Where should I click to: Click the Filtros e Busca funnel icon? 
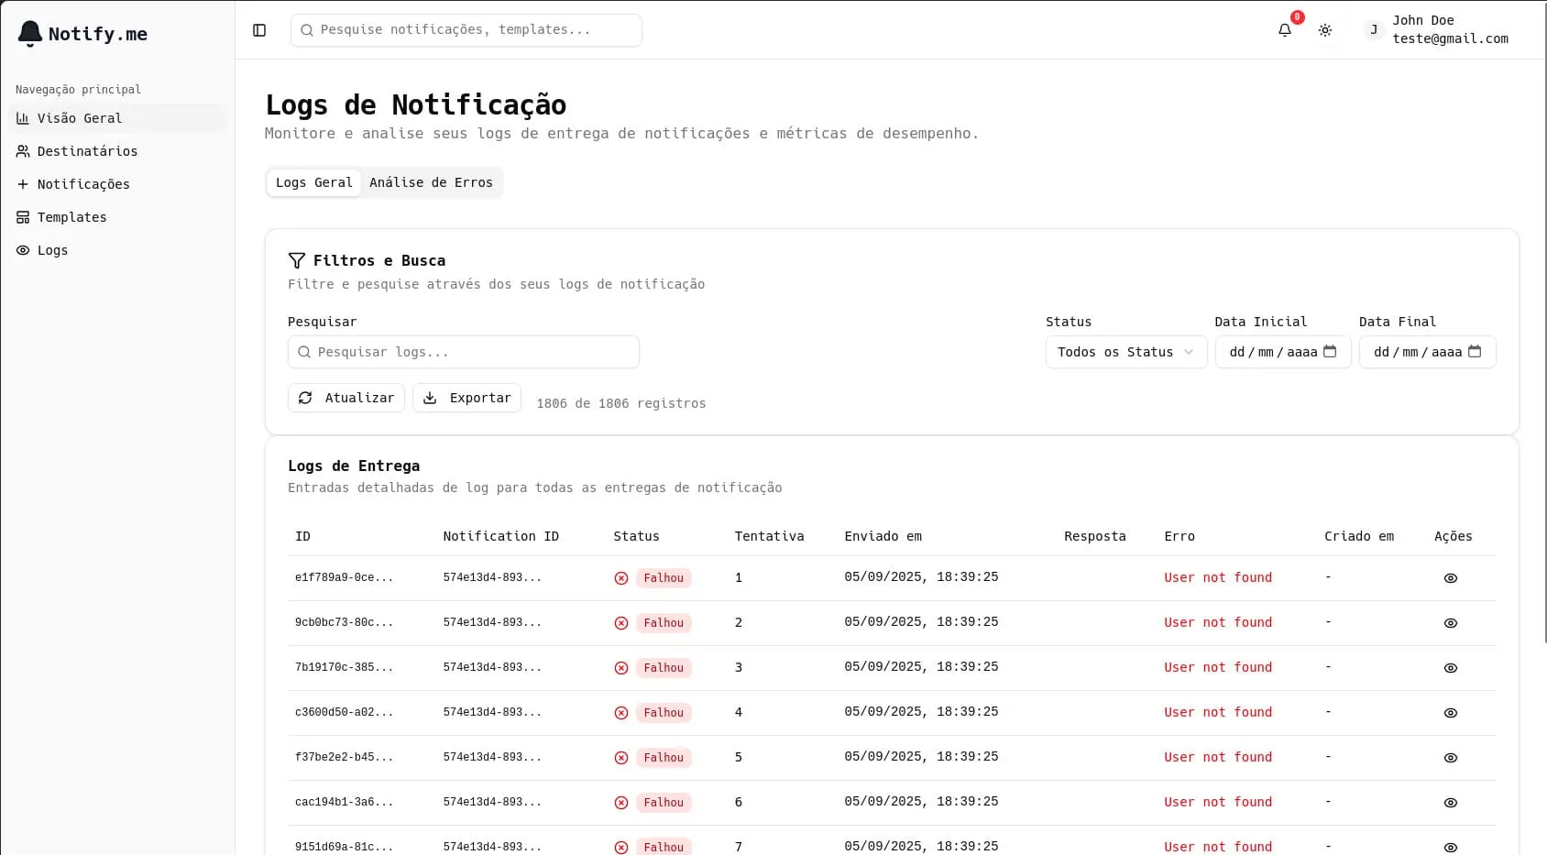click(297, 260)
